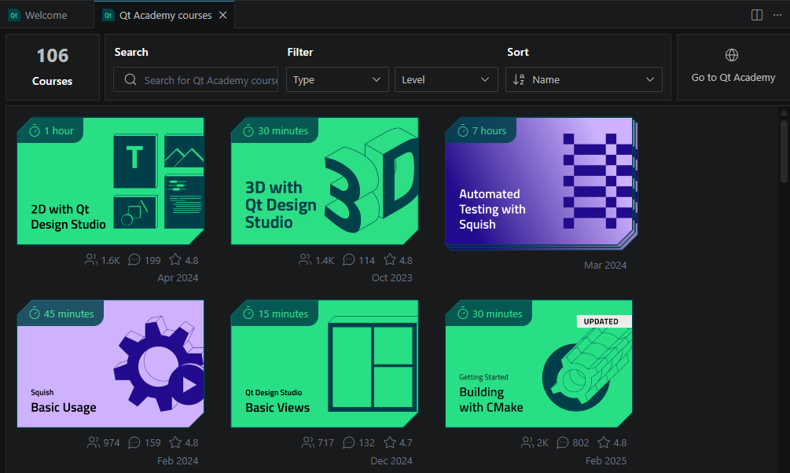
Task: Click the clock icon on 3D with Qt card
Action: point(248,131)
